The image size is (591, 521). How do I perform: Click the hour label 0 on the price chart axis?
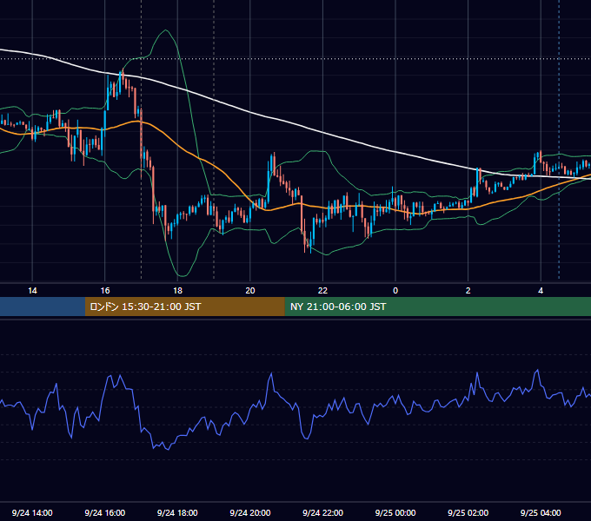point(395,291)
